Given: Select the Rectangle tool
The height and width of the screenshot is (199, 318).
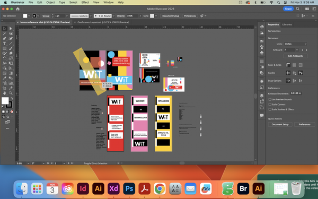Looking at the screenshot, I should [x=4, y=48].
